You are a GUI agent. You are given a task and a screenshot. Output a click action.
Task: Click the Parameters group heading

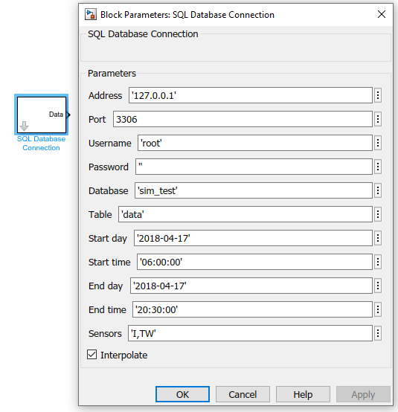(x=112, y=74)
